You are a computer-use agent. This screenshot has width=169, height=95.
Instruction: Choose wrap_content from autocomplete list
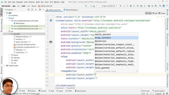click(116, 38)
